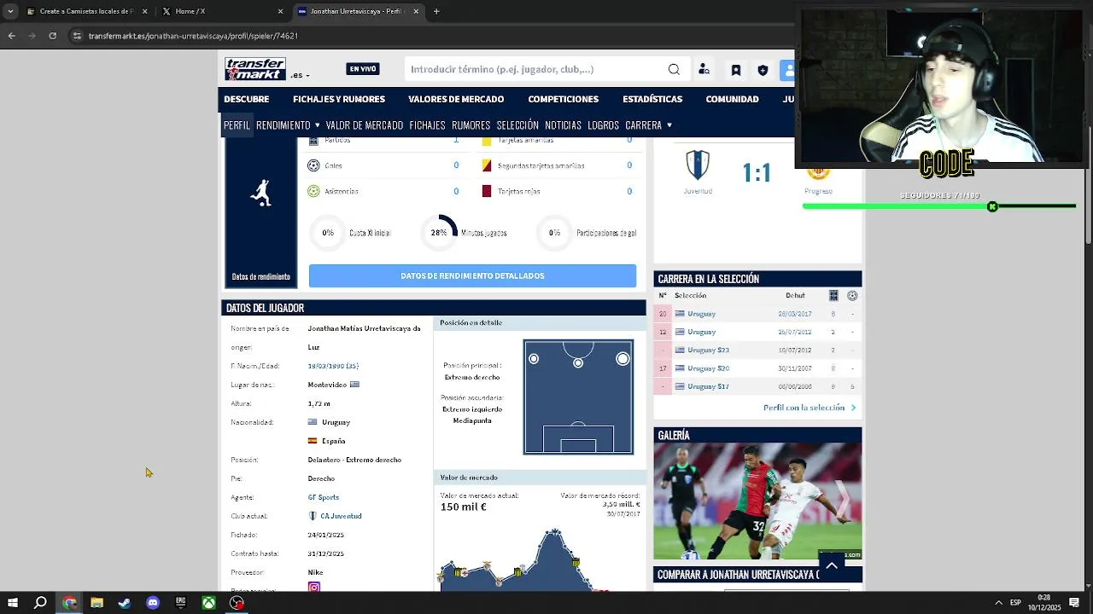Switch to the Camisetas locales browser tab
1093x614 pixels.
(87, 11)
